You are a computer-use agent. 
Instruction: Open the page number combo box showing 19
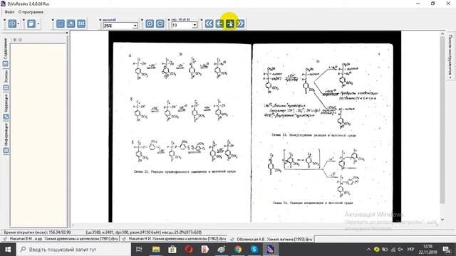pos(184,26)
